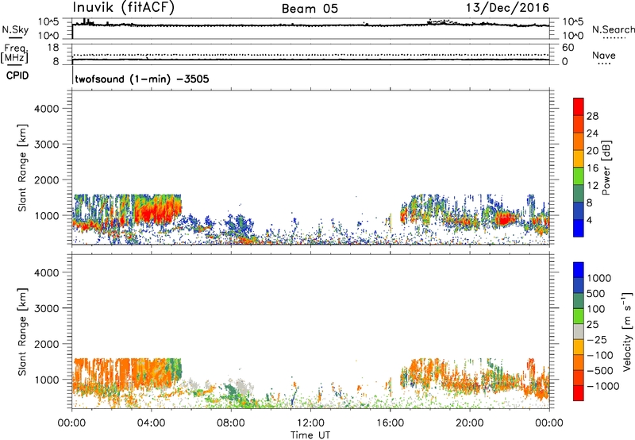
Task: Click the 'Beam 05' heading
Action: [310, 9]
